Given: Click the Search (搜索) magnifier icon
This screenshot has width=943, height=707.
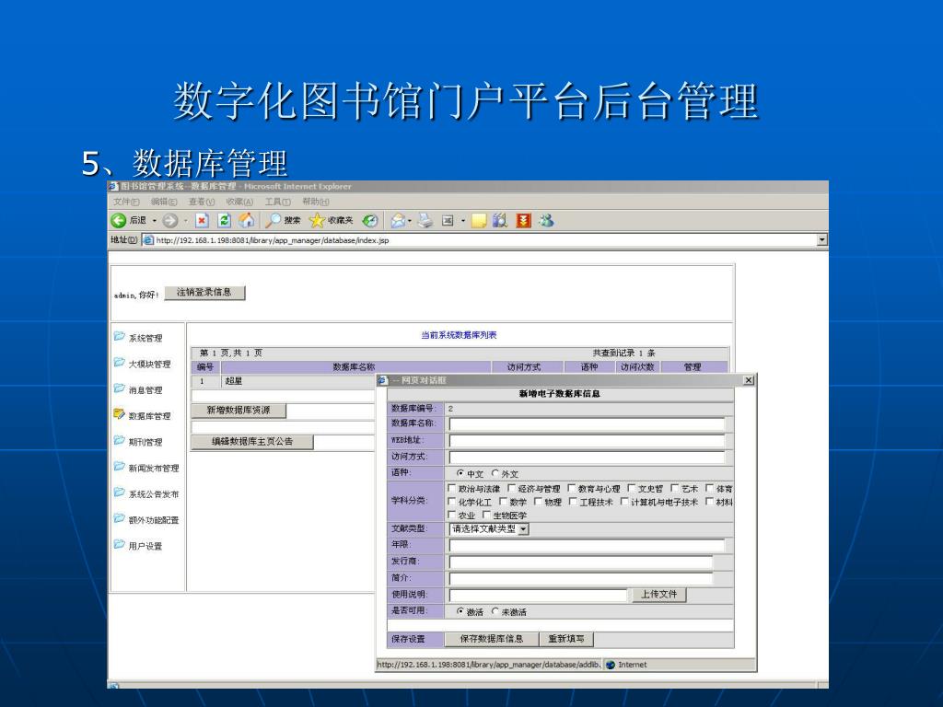Looking at the screenshot, I should 274,221.
